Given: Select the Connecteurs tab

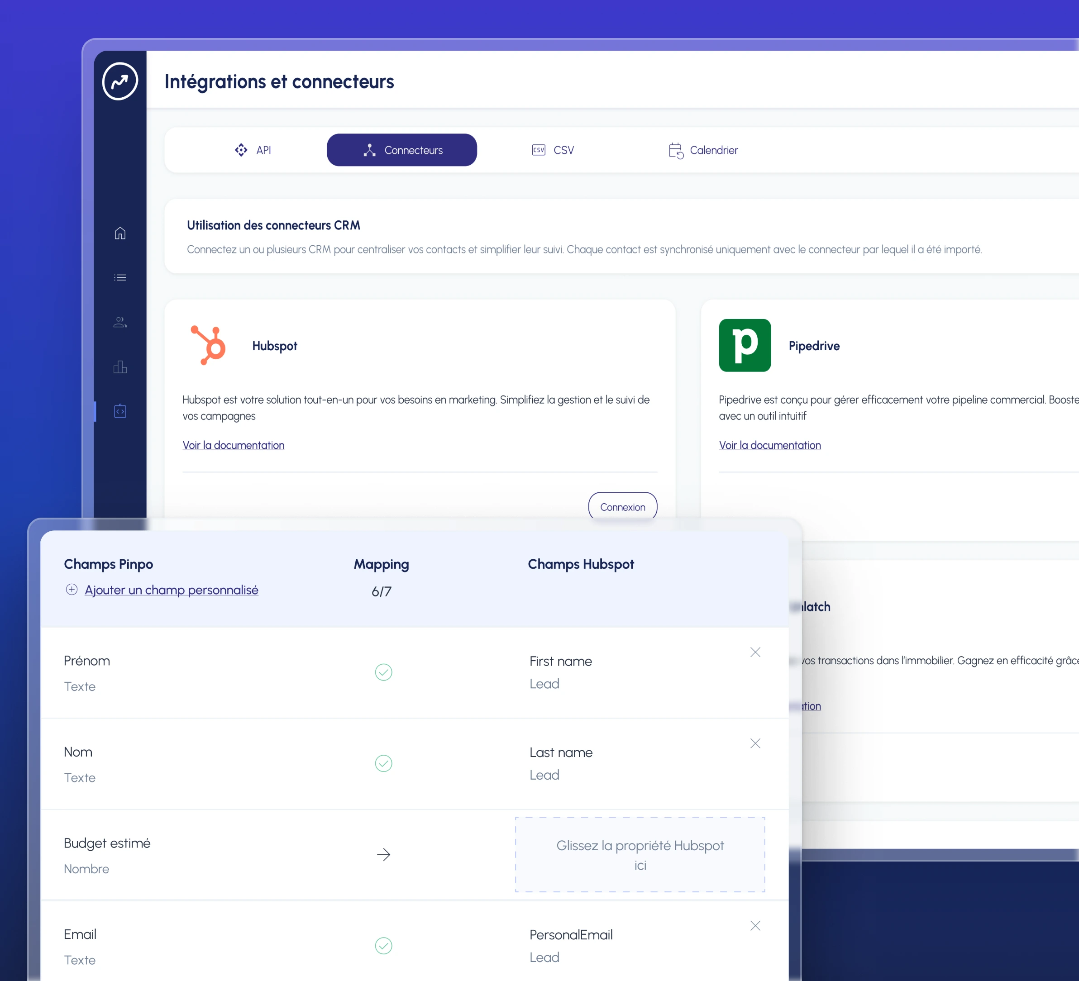Looking at the screenshot, I should (x=401, y=150).
